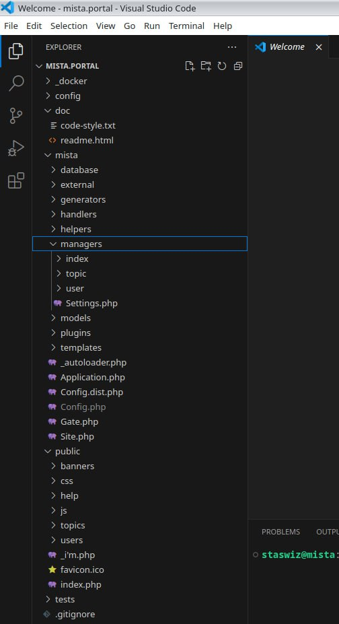The width and height of the screenshot is (339, 624).
Task: Open the Terminal menu
Action: point(186,26)
